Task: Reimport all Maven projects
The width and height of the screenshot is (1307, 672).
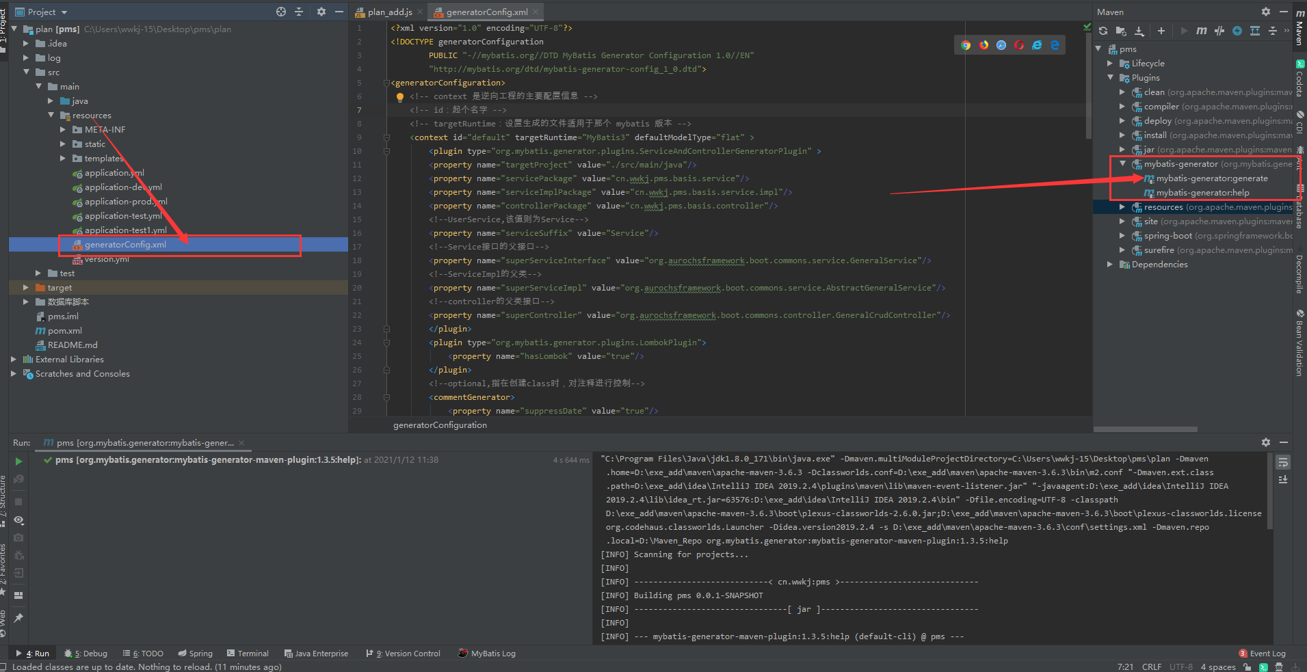Action: 1103,31
